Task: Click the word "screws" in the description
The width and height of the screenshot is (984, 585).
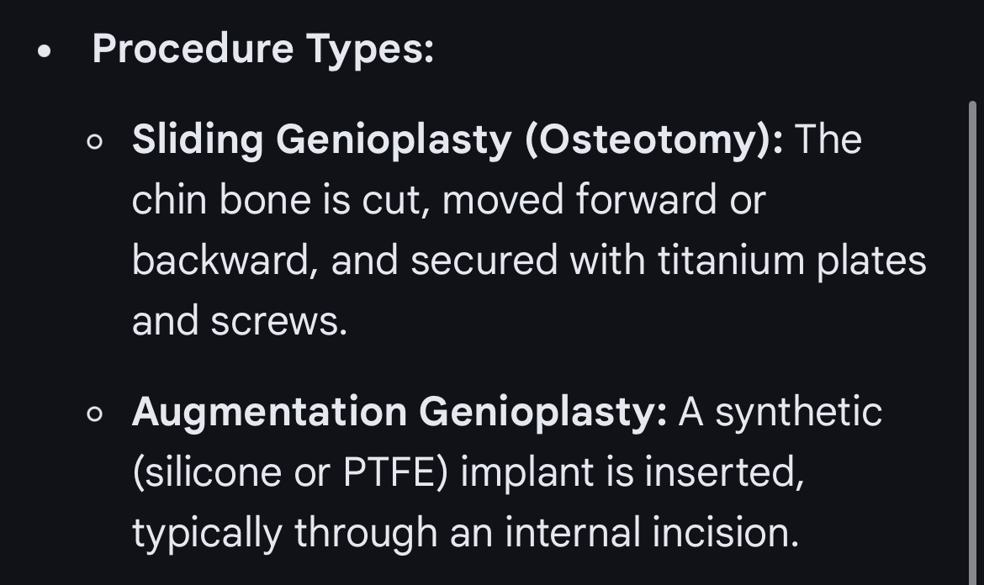Action: (277, 322)
